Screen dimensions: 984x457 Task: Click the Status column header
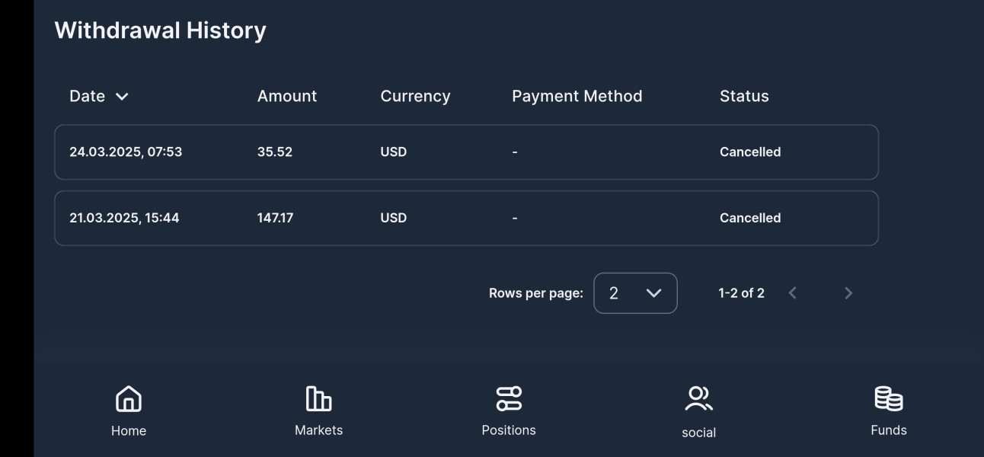pos(744,96)
